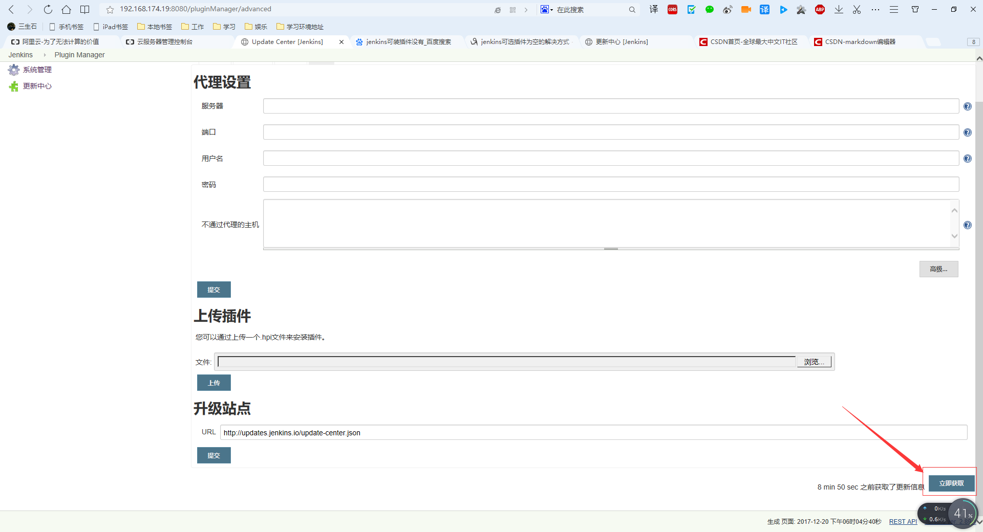Click the 用户名 input field
983x532 pixels.
(x=611, y=158)
